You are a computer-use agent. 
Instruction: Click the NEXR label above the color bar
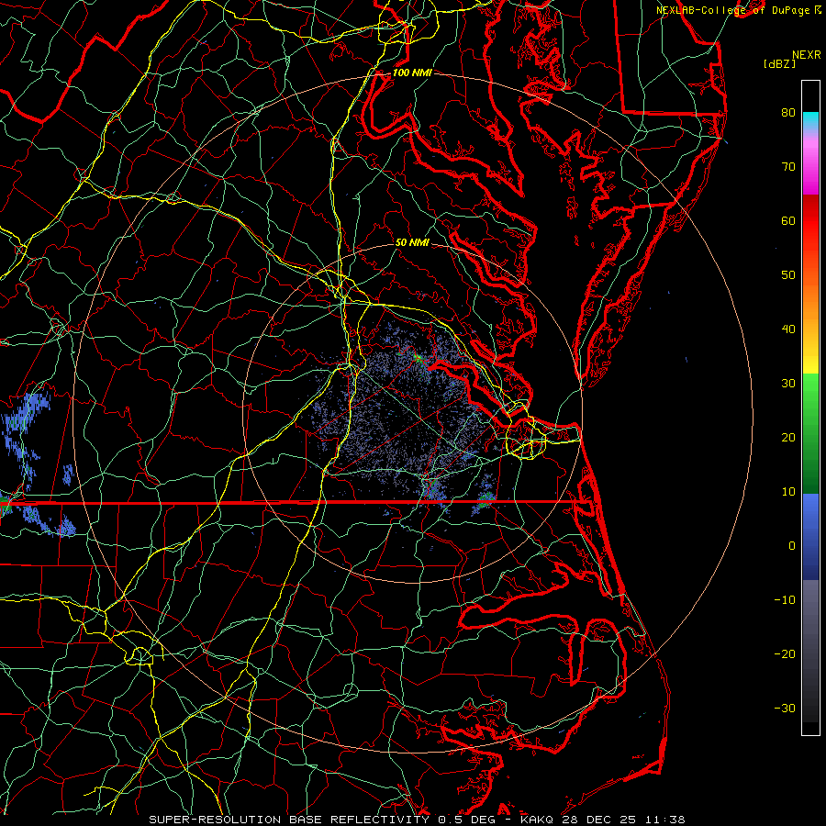pyautogui.click(x=807, y=55)
